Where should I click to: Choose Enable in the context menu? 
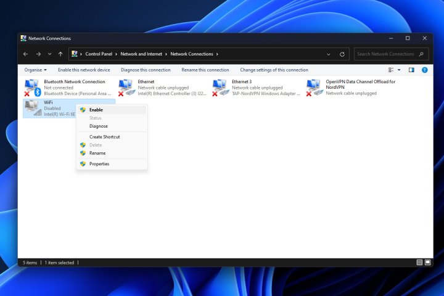[112, 110]
